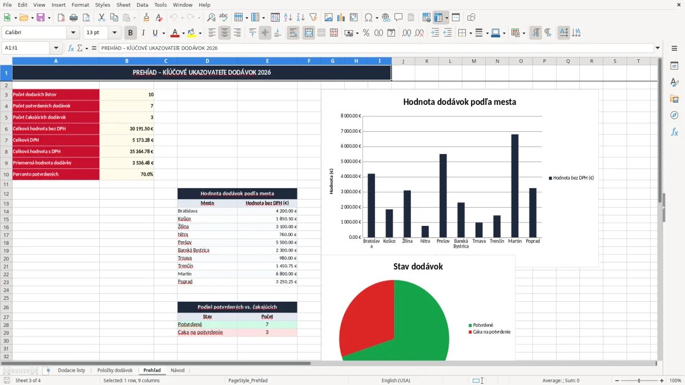Click the Insert Chart icon
The width and height of the screenshot is (685, 385).
(x=341, y=18)
